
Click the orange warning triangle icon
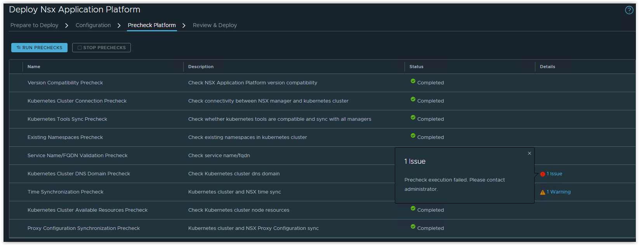[x=543, y=192]
